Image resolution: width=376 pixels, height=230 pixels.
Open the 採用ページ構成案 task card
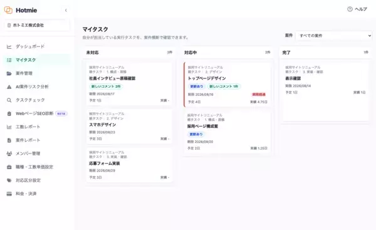coord(227,132)
